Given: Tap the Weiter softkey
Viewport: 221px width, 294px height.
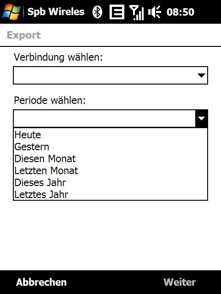Looking at the screenshot, I should tap(180, 282).
